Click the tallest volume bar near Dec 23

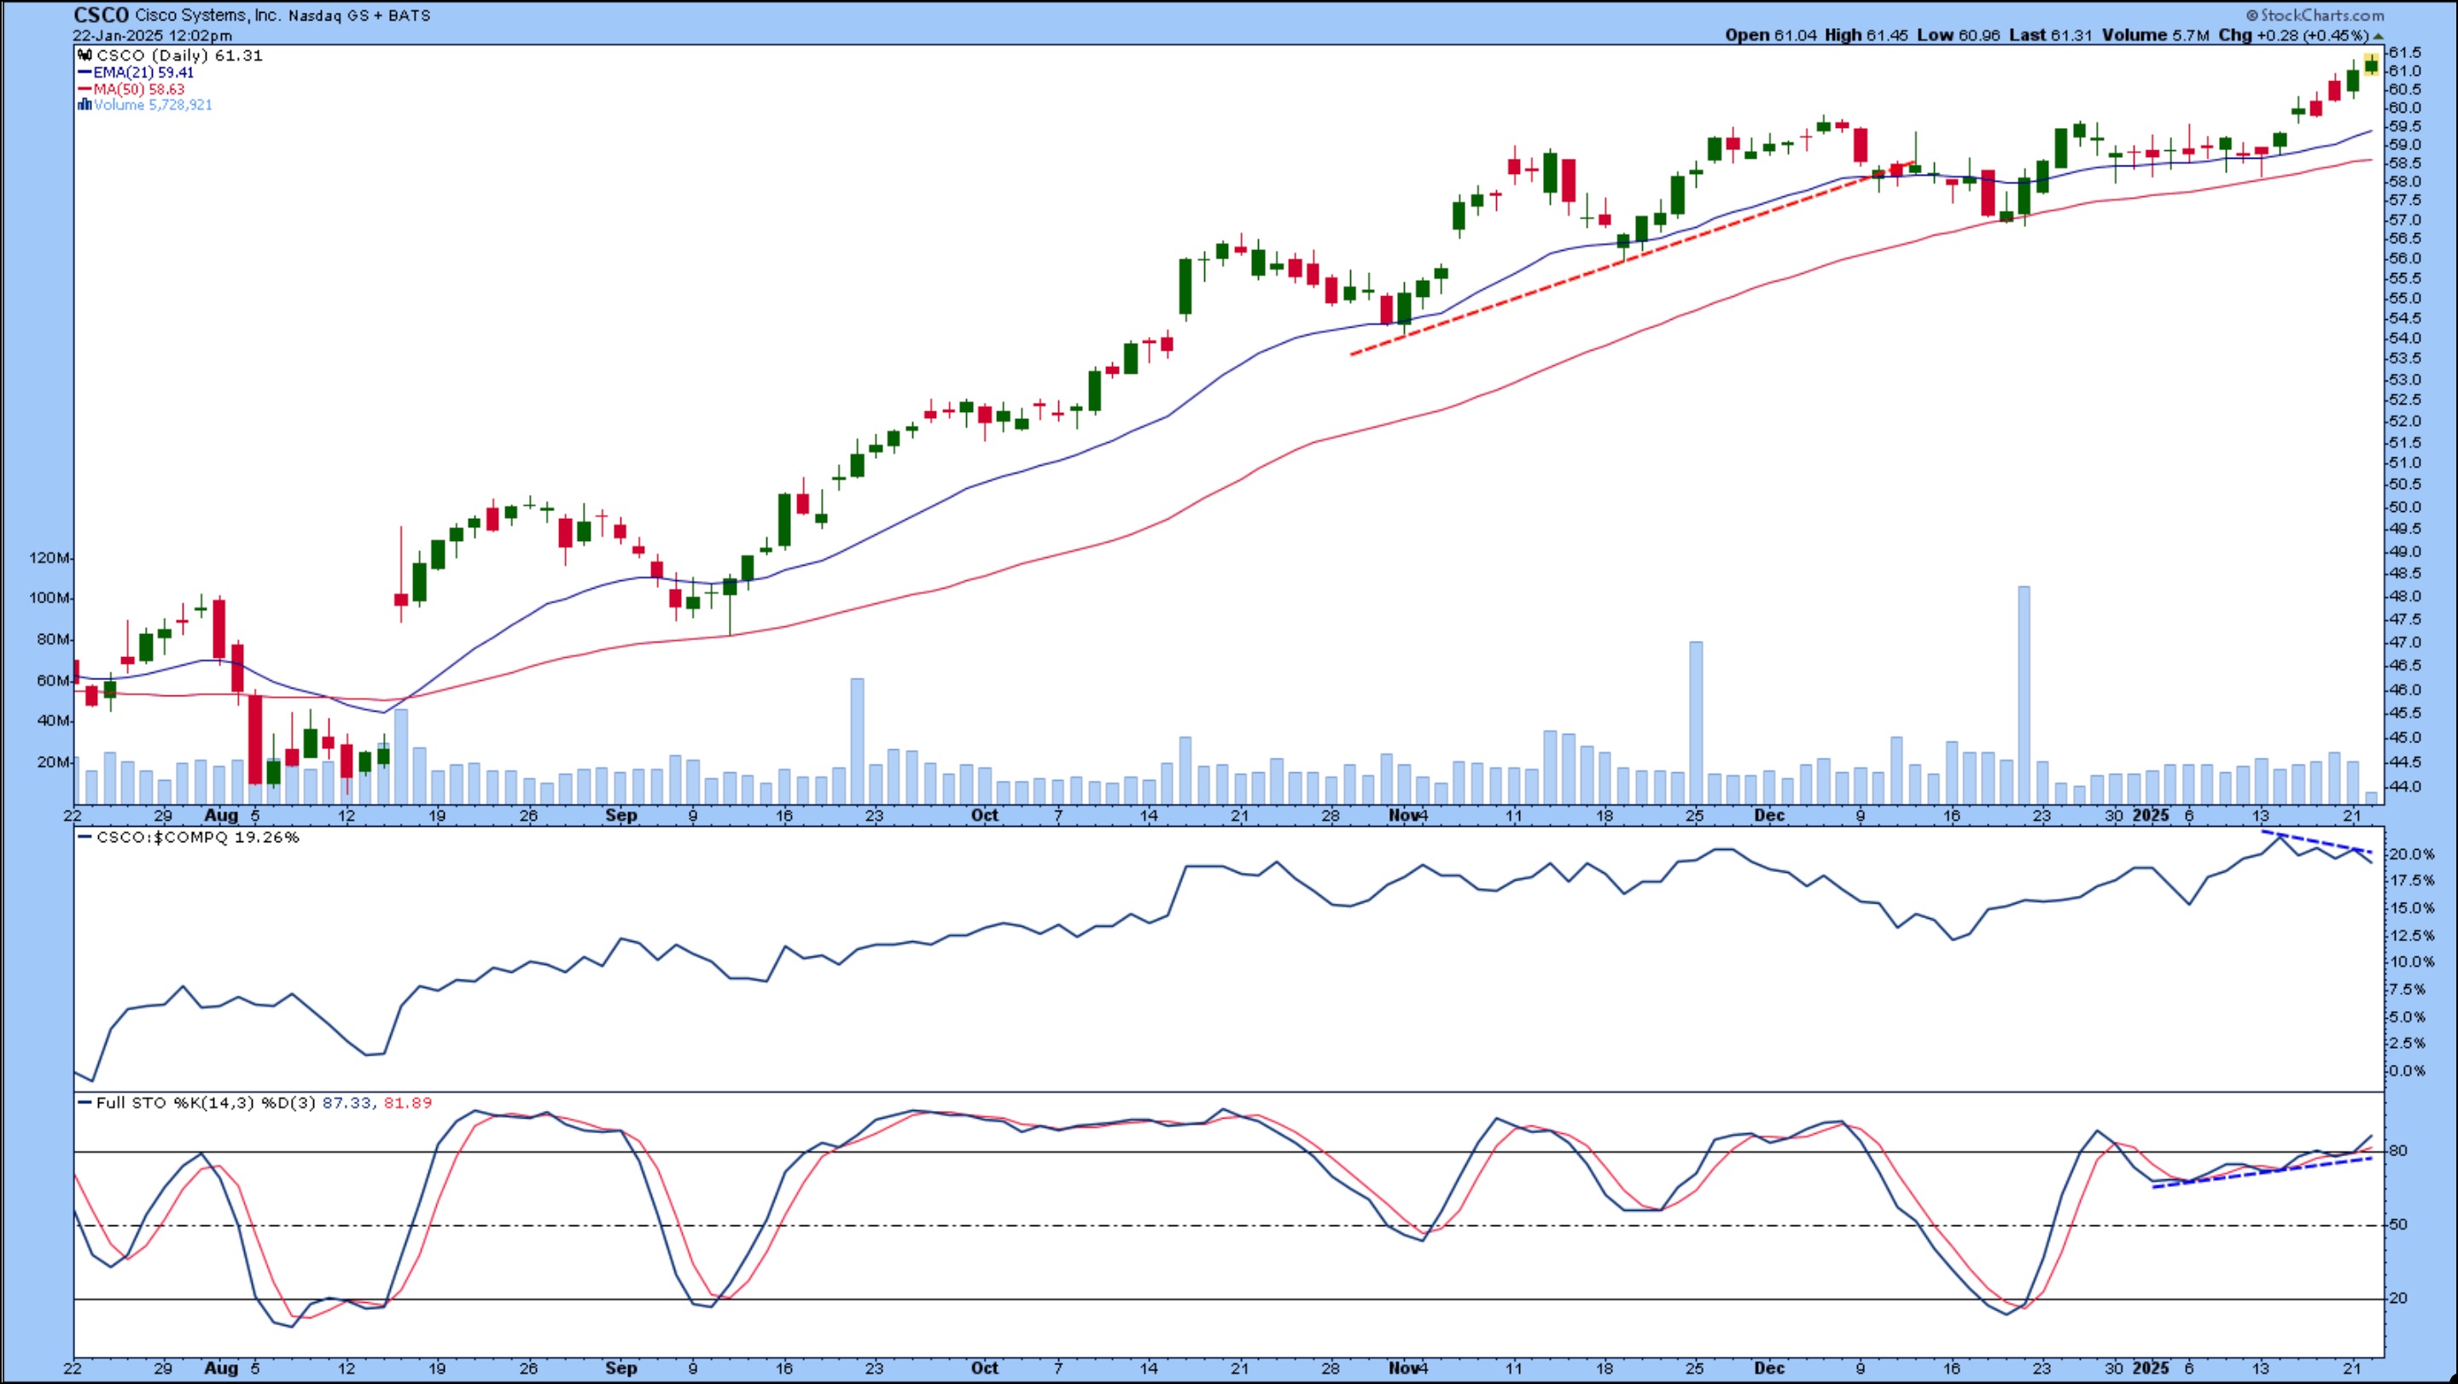click(2024, 695)
